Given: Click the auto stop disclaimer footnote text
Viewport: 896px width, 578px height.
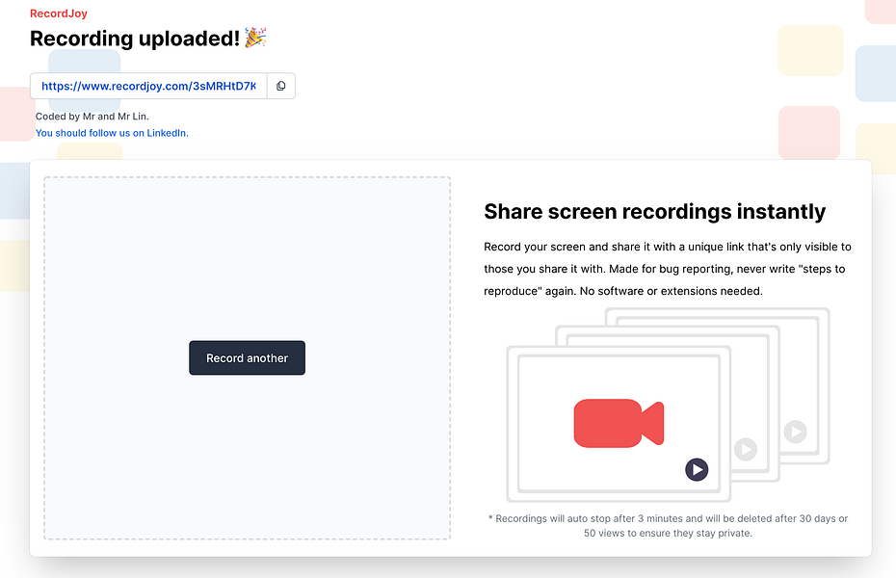Looking at the screenshot, I should click(665, 525).
